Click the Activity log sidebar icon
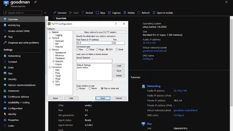 (x=5, y=25)
